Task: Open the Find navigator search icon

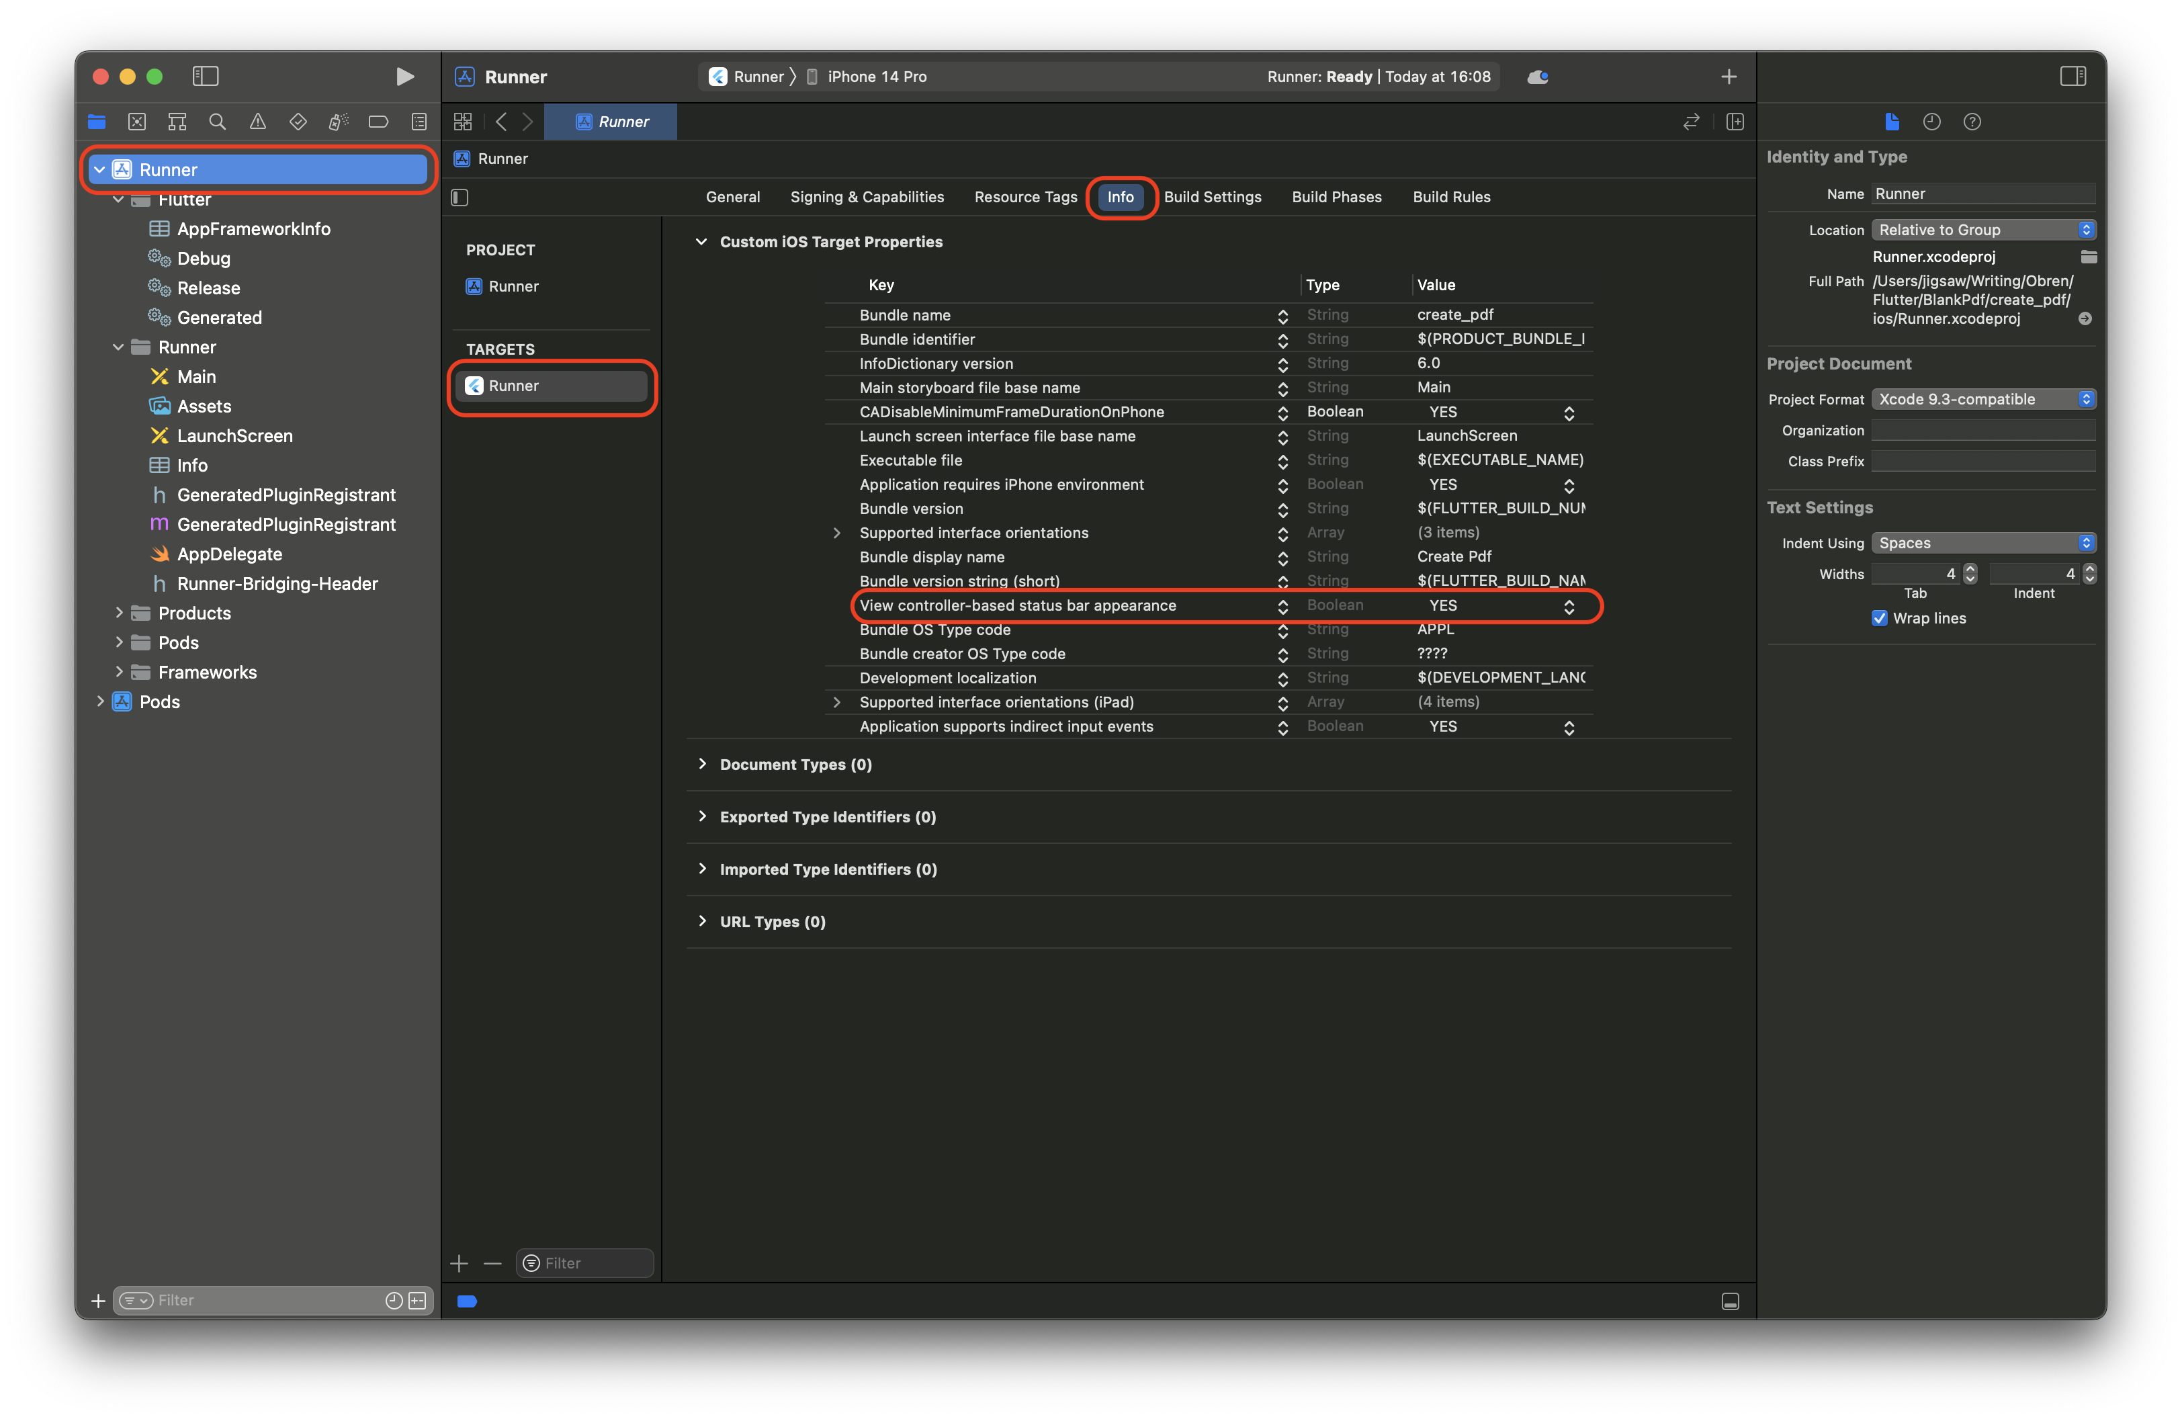Action: pos(217,121)
